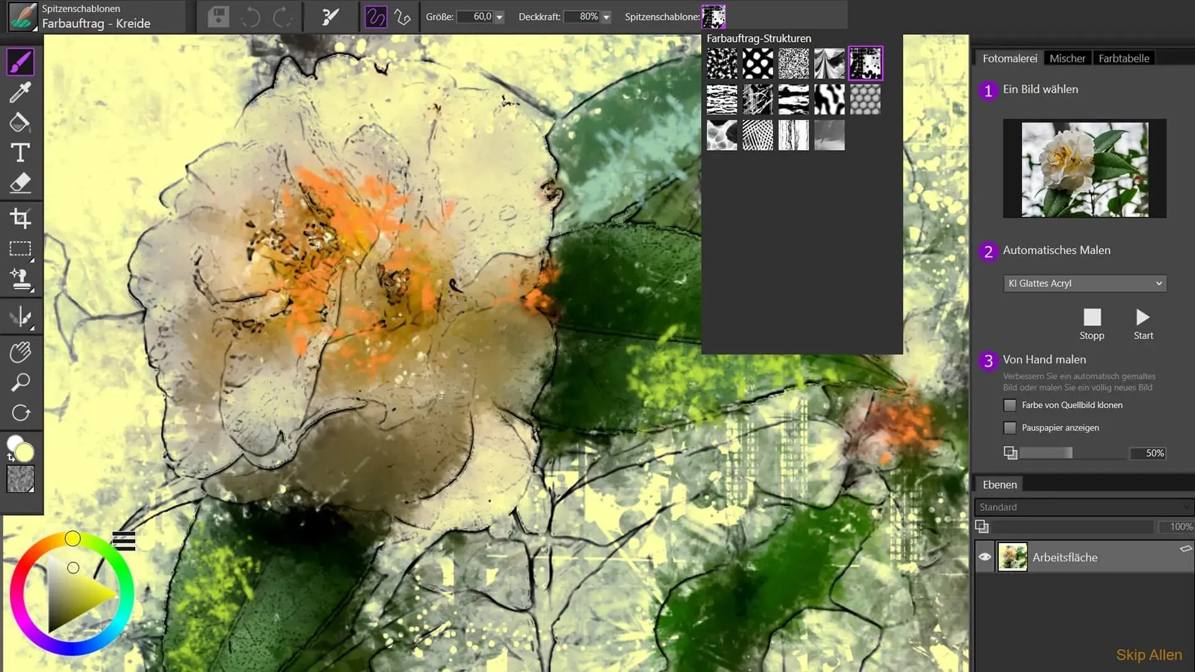The width and height of the screenshot is (1195, 672).
Task: Select the Clone stamp tool
Action: click(21, 279)
